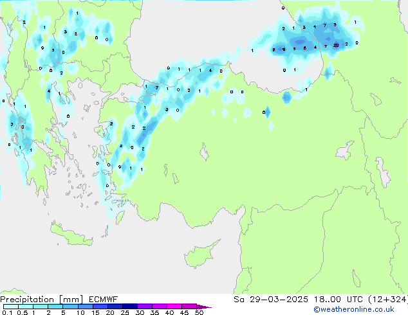Click the '25' legend scale label
The height and width of the screenshot is (315, 408).
[x=125, y=312]
